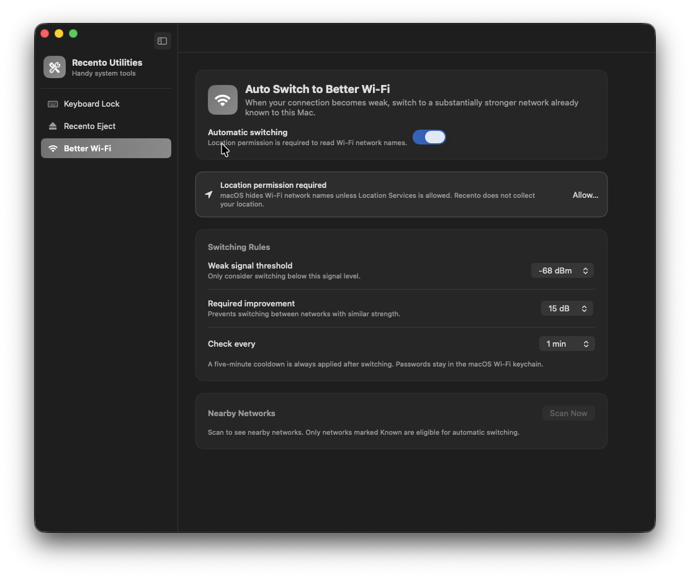Open the Required improvement 15 dB dropdown

[567, 308]
